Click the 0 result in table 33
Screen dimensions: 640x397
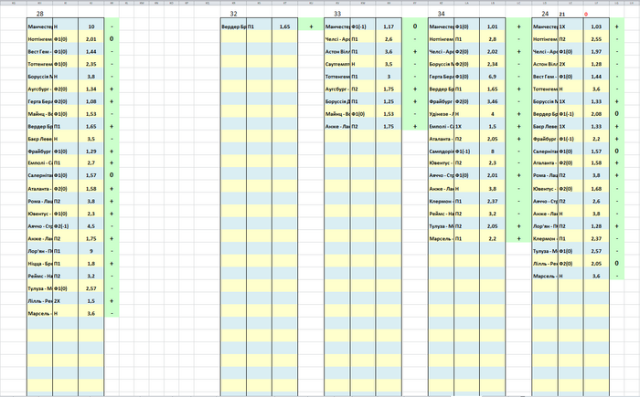point(415,26)
